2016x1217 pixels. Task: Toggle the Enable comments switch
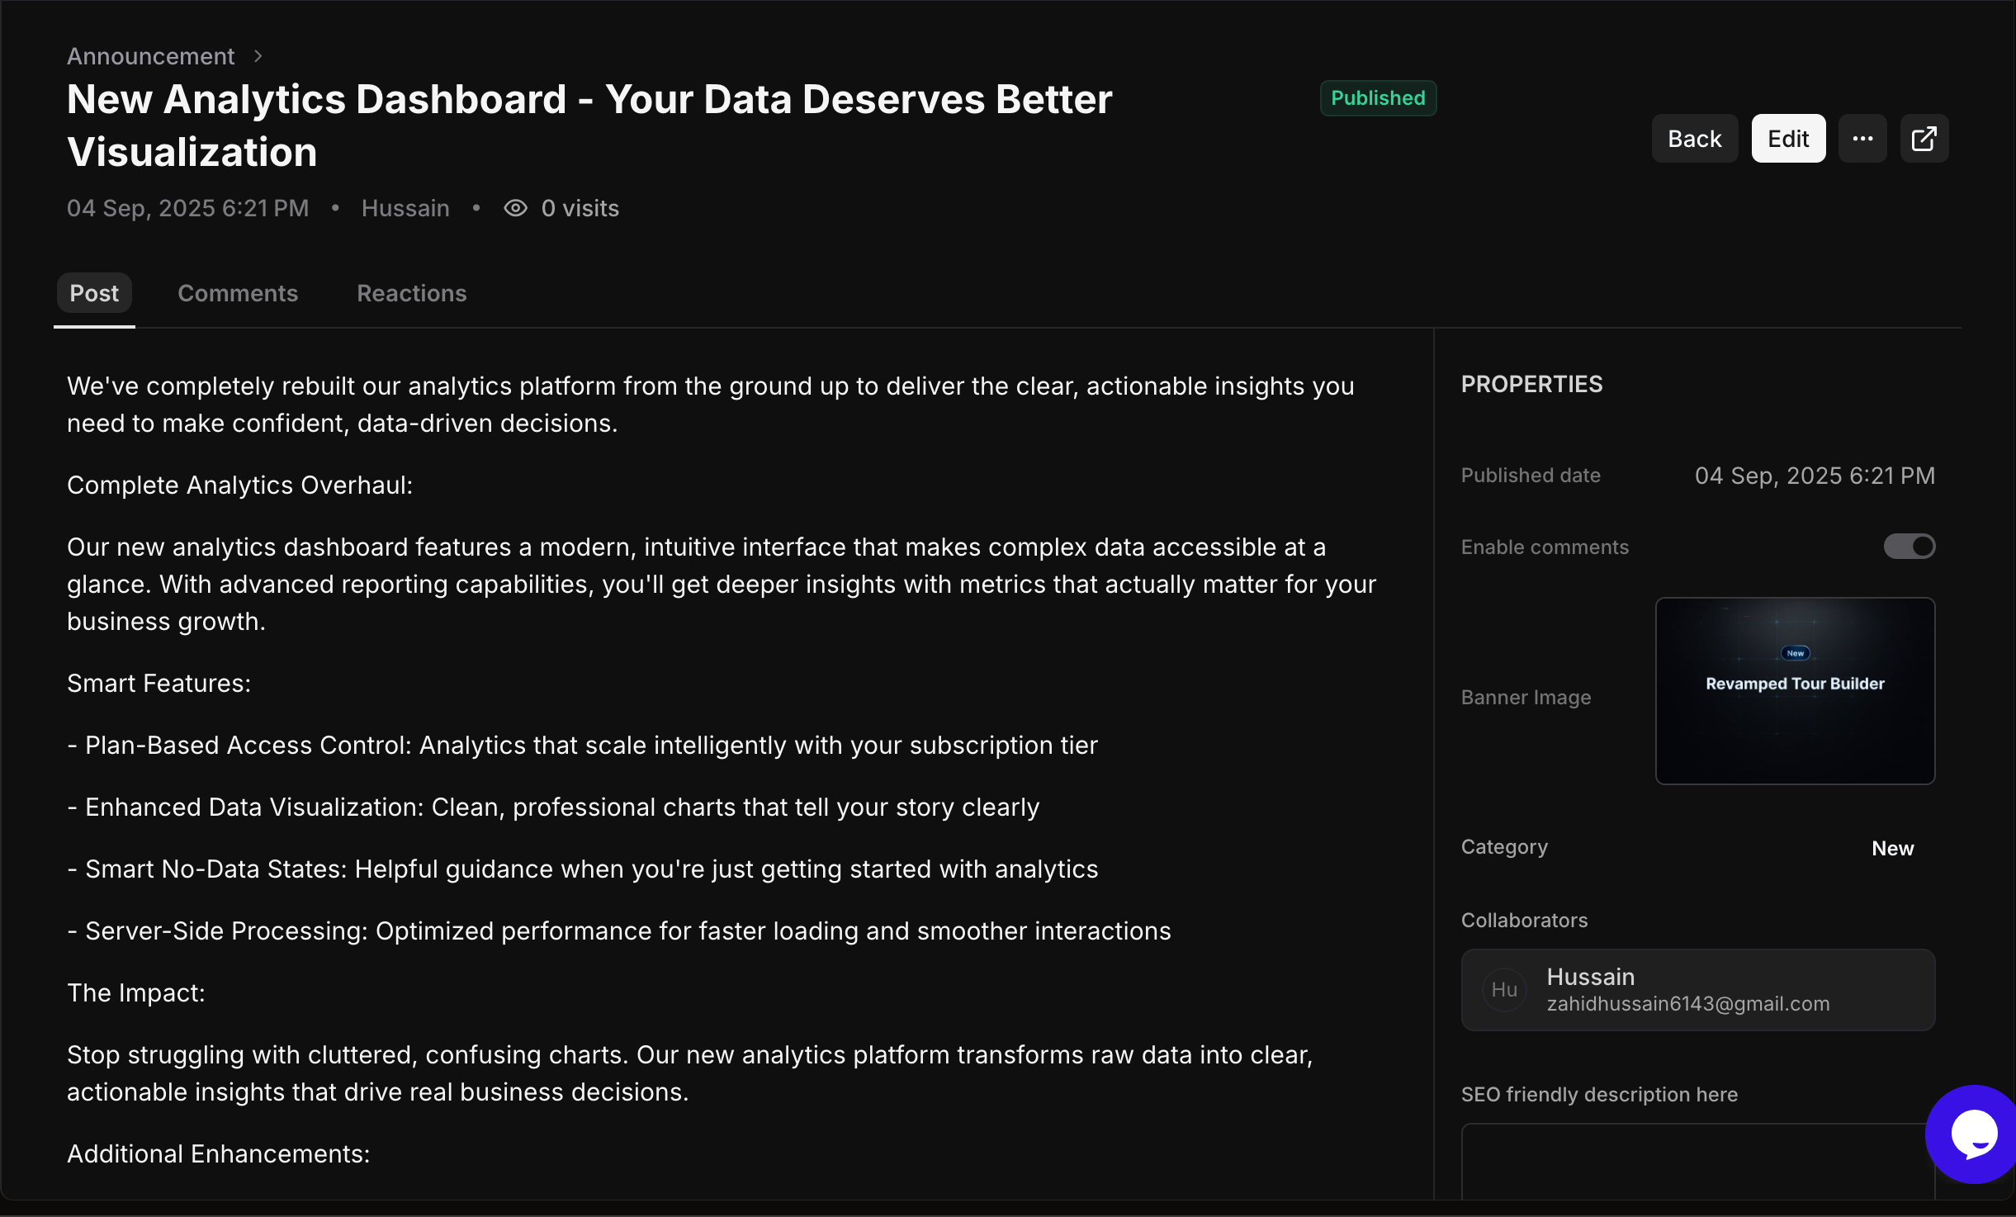pos(1909,547)
